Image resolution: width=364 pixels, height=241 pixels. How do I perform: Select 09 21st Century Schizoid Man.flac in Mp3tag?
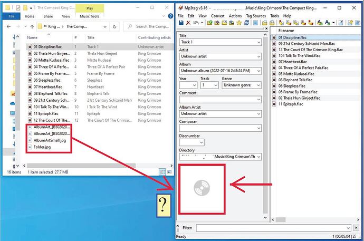[x=306, y=43]
